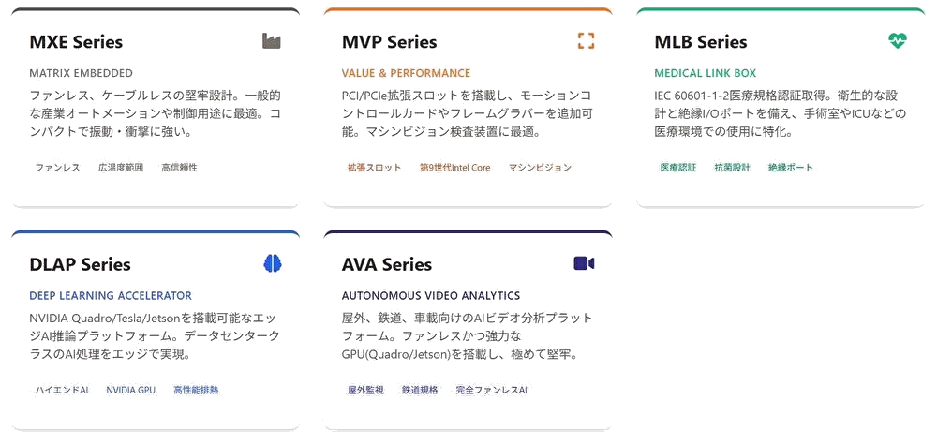937x445 pixels.
Task: Click the video camera icon on AVA Series
Action: point(585,263)
